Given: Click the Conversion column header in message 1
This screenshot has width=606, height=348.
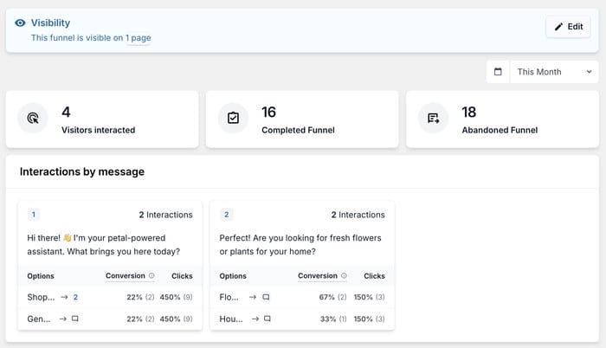Looking at the screenshot, I should tap(126, 275).
